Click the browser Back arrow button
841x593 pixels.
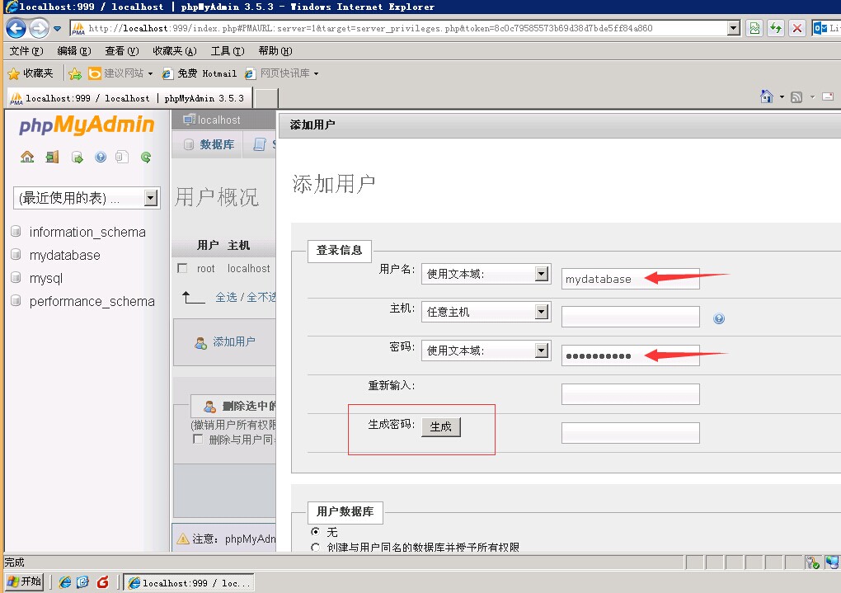point(16,28)
